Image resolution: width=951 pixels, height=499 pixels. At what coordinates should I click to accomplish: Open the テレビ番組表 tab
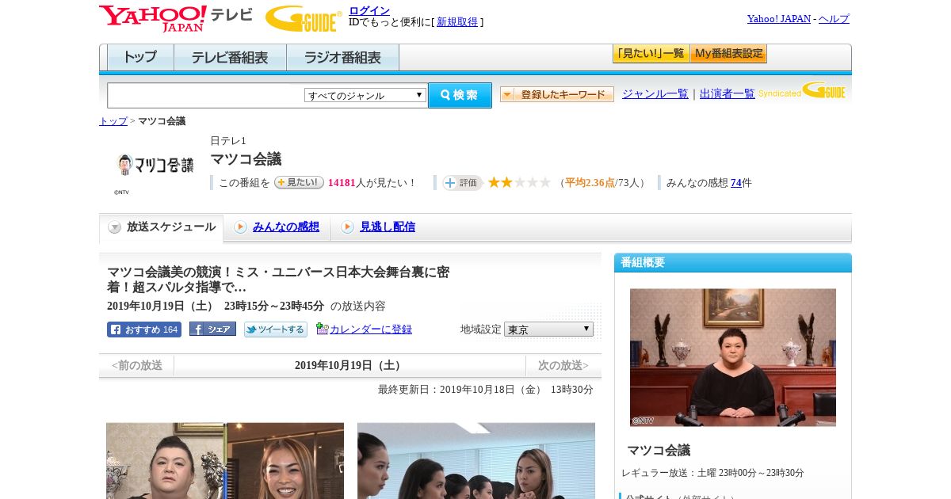(x=230, y=58)
